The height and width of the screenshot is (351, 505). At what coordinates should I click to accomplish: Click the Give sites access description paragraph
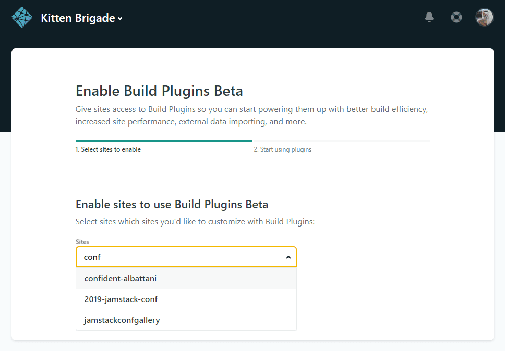click(x=251, y=116)
